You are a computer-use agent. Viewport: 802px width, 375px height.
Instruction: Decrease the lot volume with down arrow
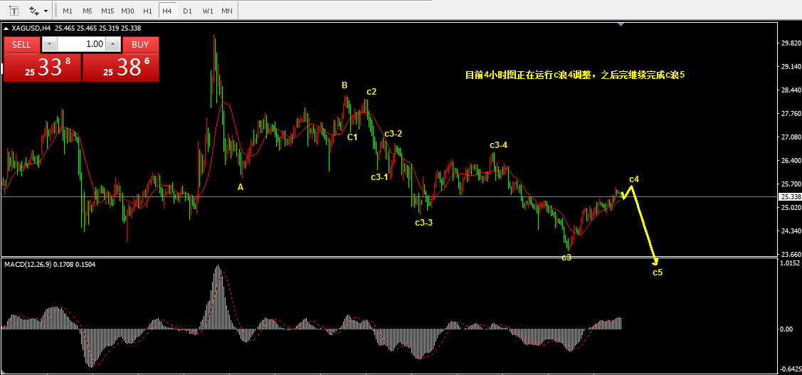(x=49, y=45)
